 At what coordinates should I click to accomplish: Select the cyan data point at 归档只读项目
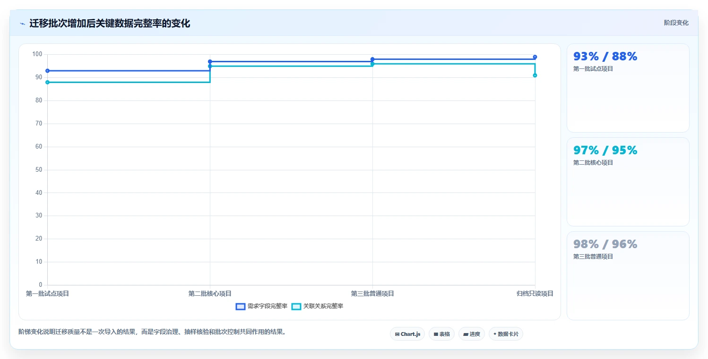535,75
